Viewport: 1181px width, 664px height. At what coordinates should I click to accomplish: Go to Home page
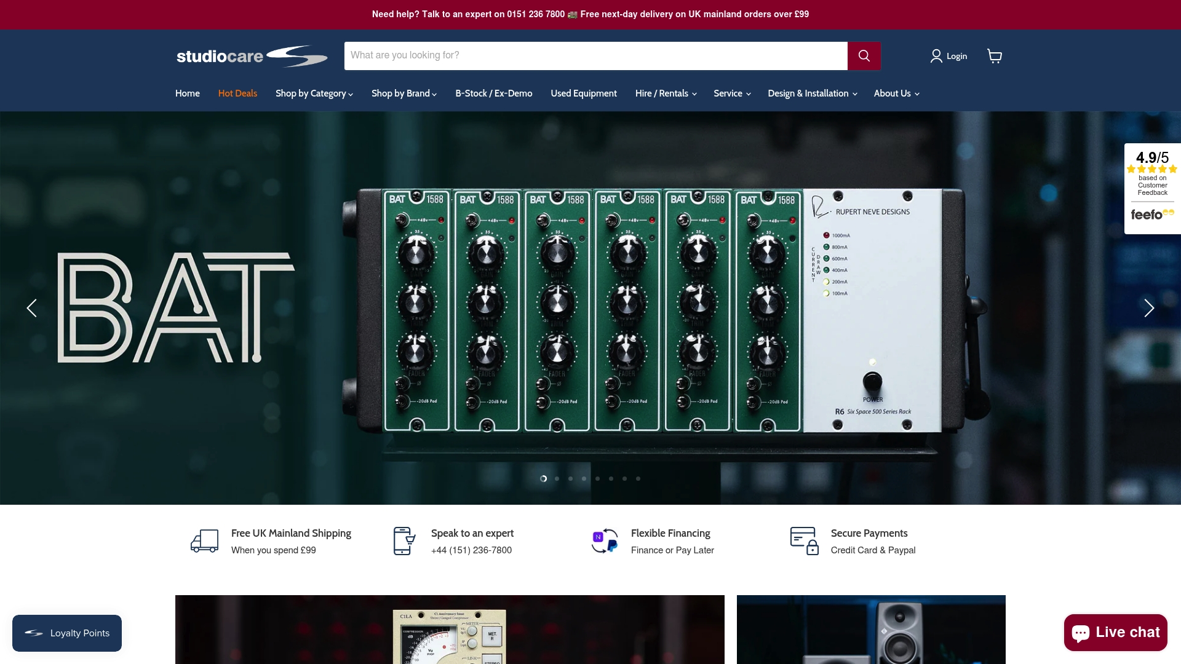coord(188,93)
